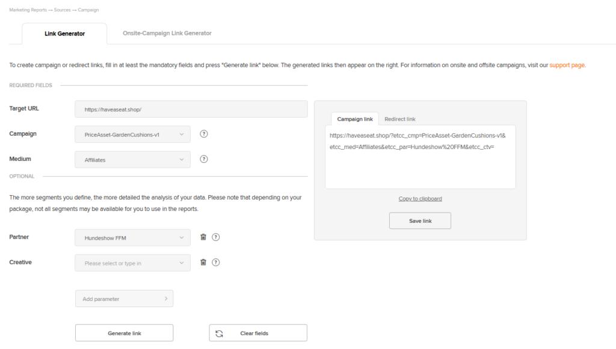Delete the Partner segment with trash icon
The width and height of the screenshot is (616, 349).
click(x=203, y=237)
